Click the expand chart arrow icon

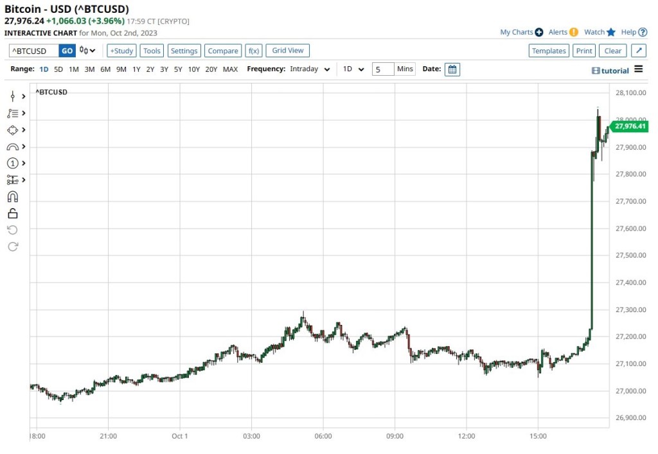[x=638, y=51]
